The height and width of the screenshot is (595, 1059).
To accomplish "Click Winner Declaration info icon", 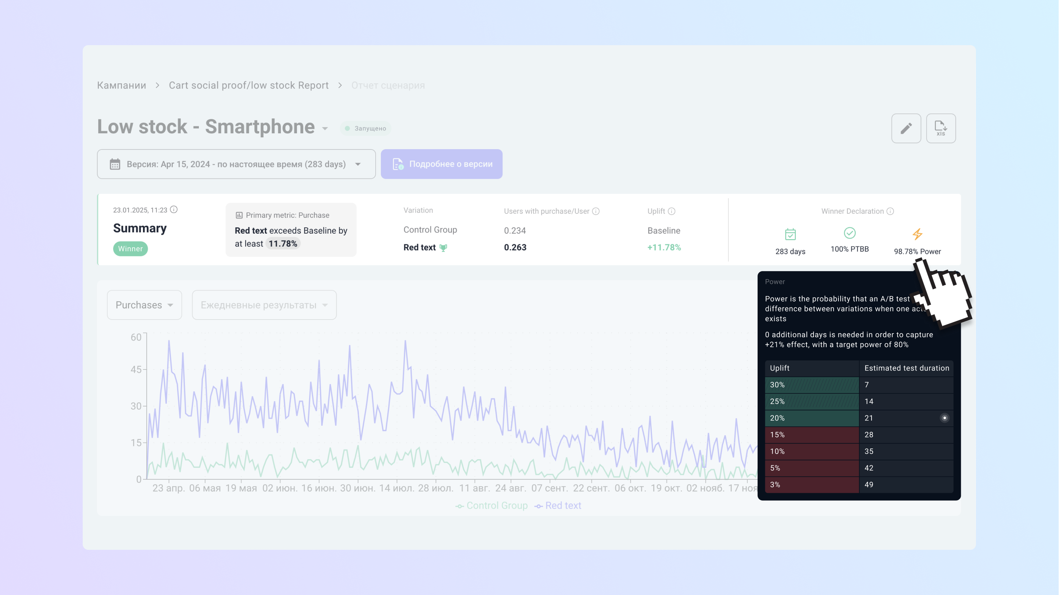I will click(890, 211).
